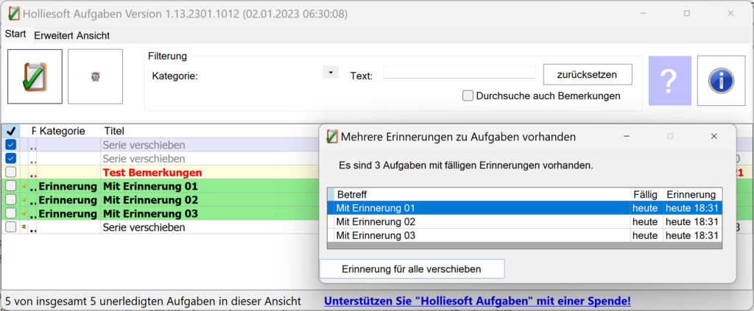Click the filter Text input field
Viewport: 754px width, 311px height.
459,72
